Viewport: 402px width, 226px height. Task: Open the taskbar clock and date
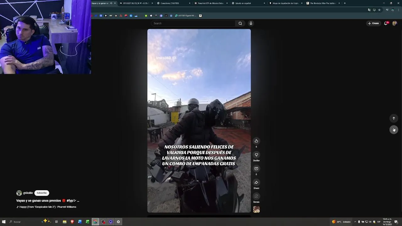387,222
